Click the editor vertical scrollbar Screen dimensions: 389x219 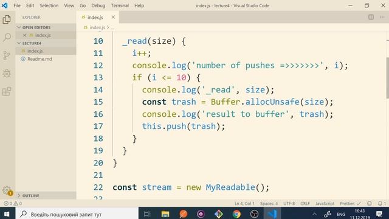pos(387,78)
